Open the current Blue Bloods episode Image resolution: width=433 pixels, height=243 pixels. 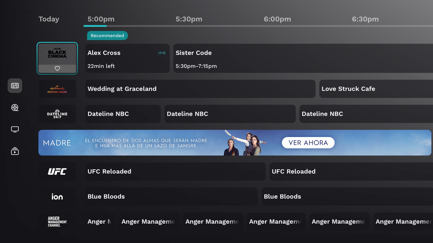click(x=171, y=197)
